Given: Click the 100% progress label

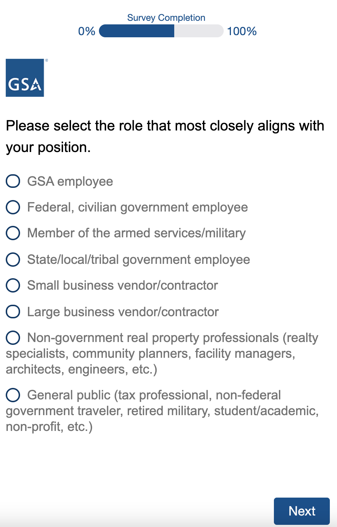Looking at the screenshot, I should click(x=242, y=31).
